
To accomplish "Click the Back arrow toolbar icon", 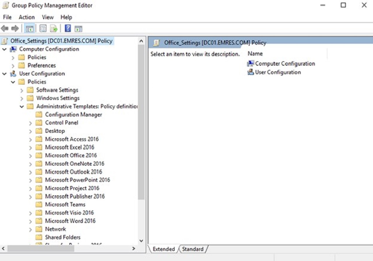I will (5, 28).
